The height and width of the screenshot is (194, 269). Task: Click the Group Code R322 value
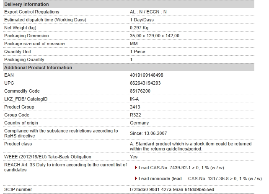coord(135,115)
